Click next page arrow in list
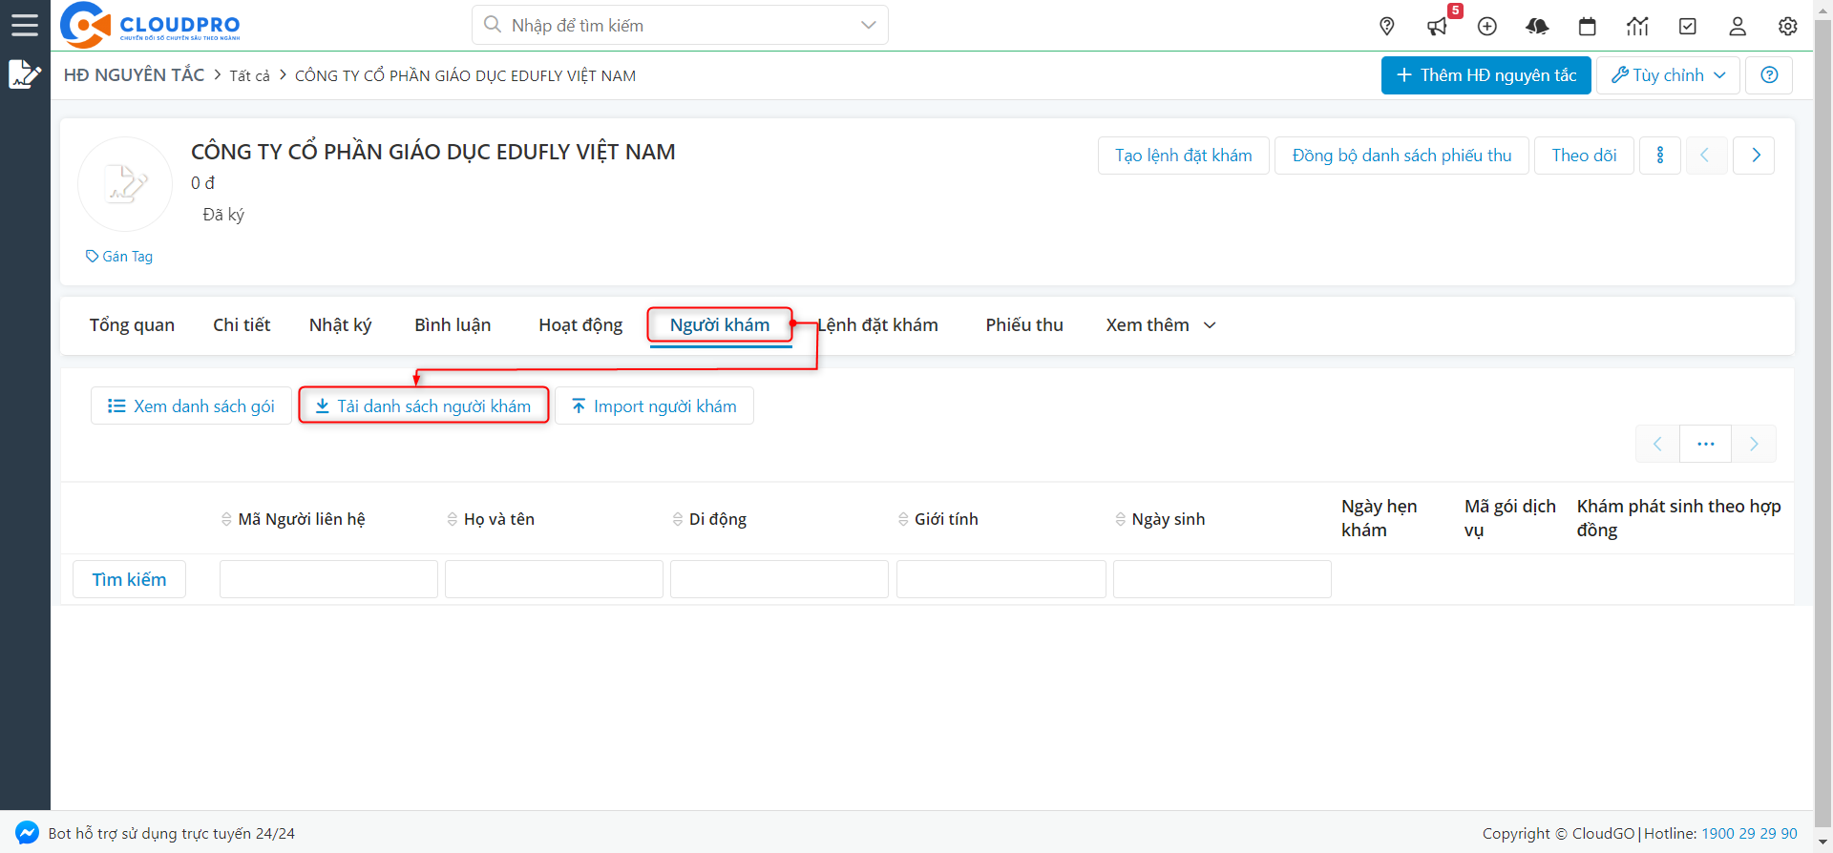Viewport: 1833px width, 853px height. pos(1754,444)
